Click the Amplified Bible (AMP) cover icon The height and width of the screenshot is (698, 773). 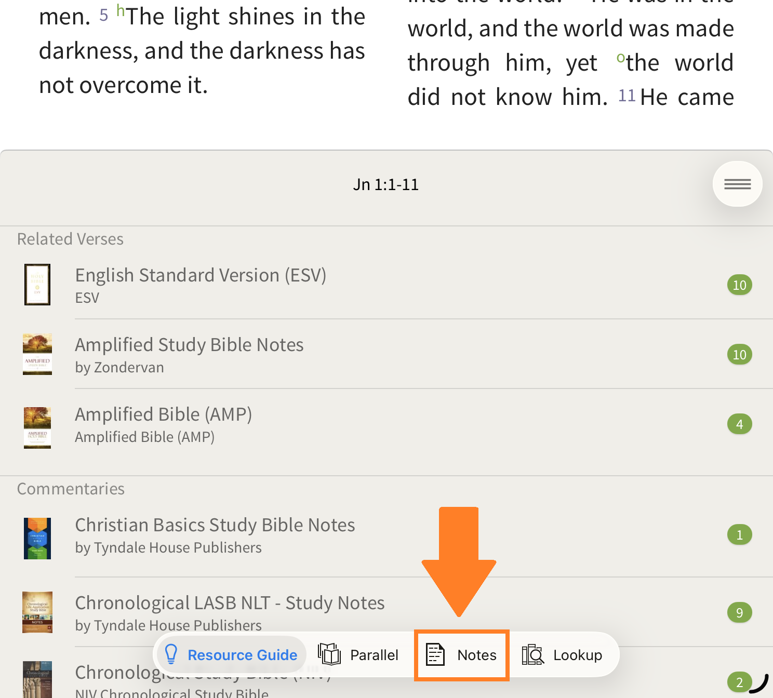click(37, 427)
